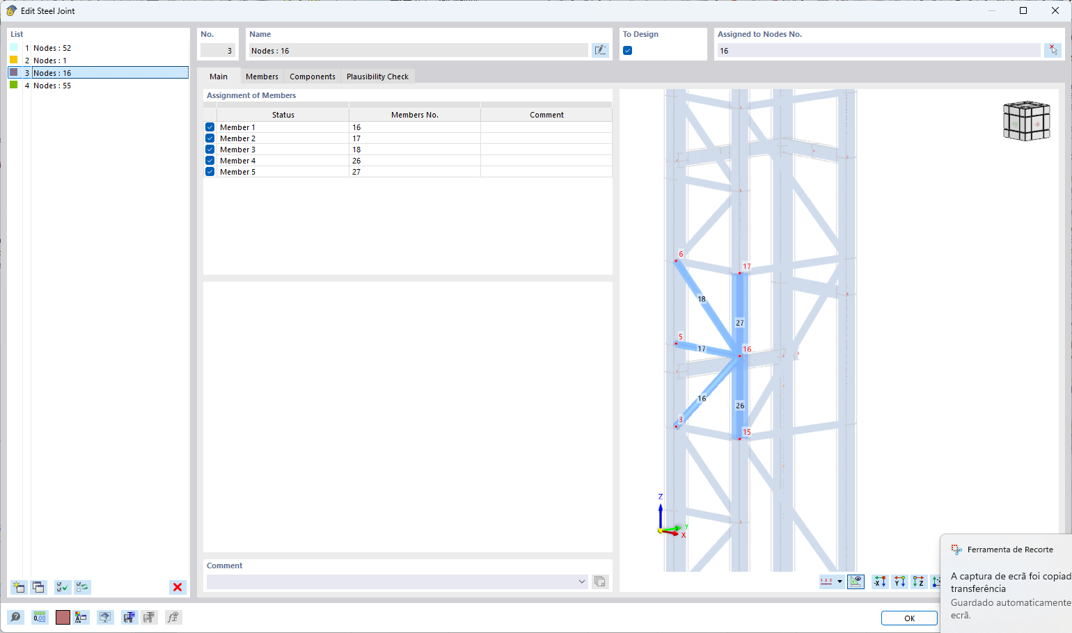Open the numbering display dropdown arrow
Viewport: 1072px width, 633px height.
coord(840,582)
